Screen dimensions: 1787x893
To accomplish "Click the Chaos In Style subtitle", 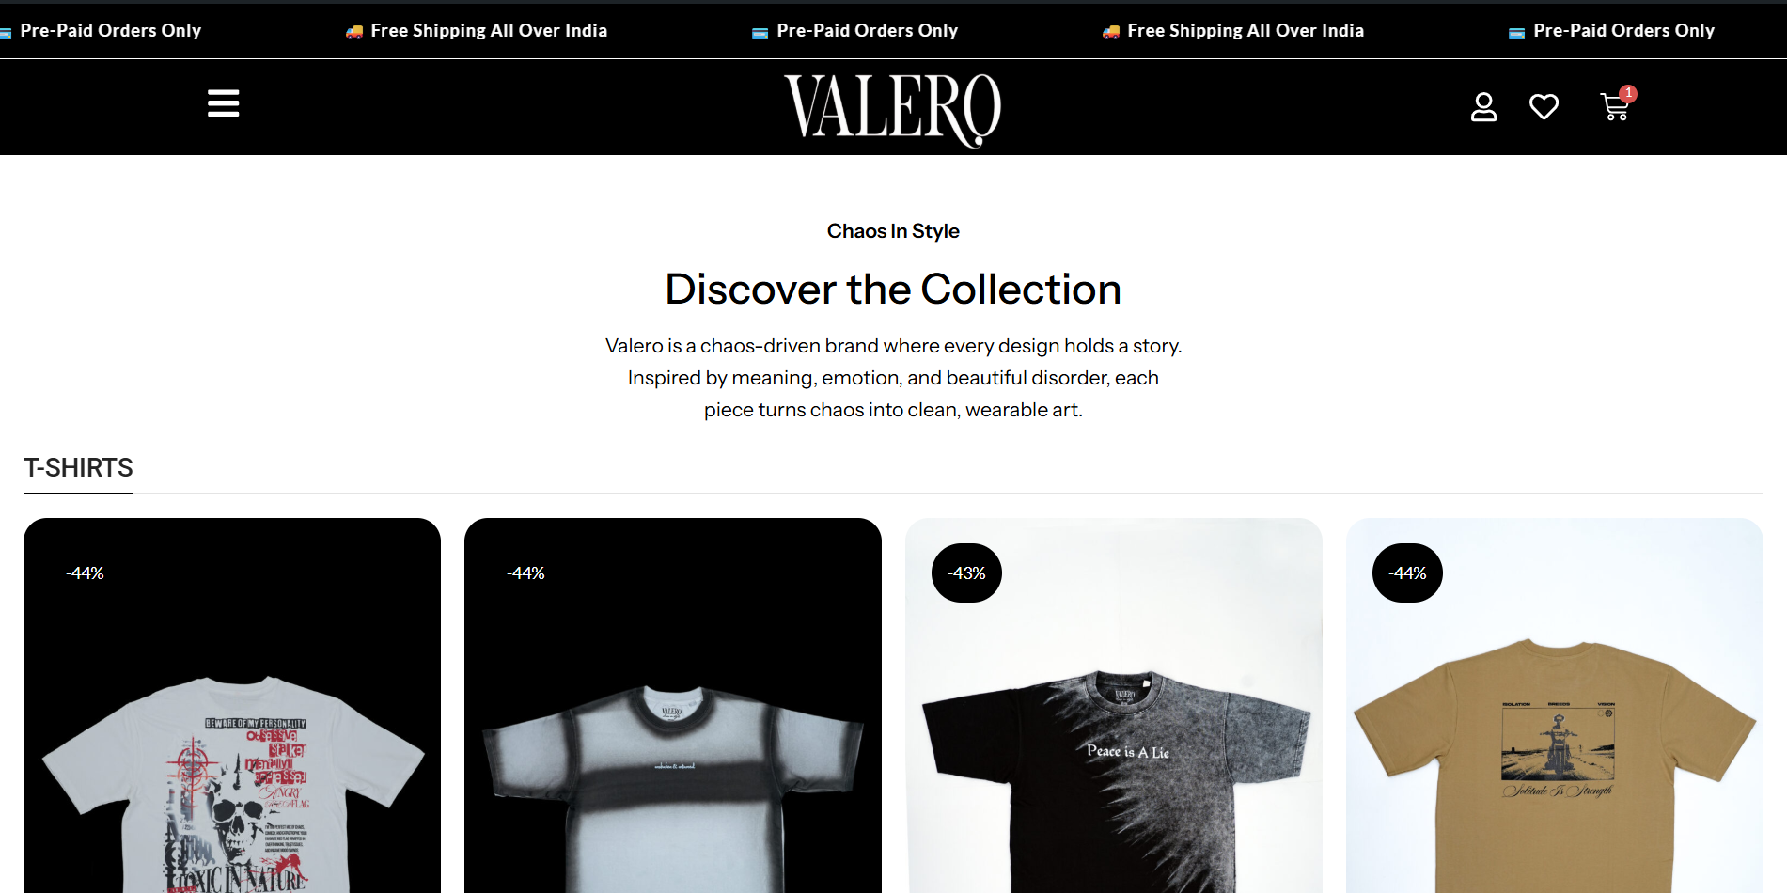I will point(893,231).
